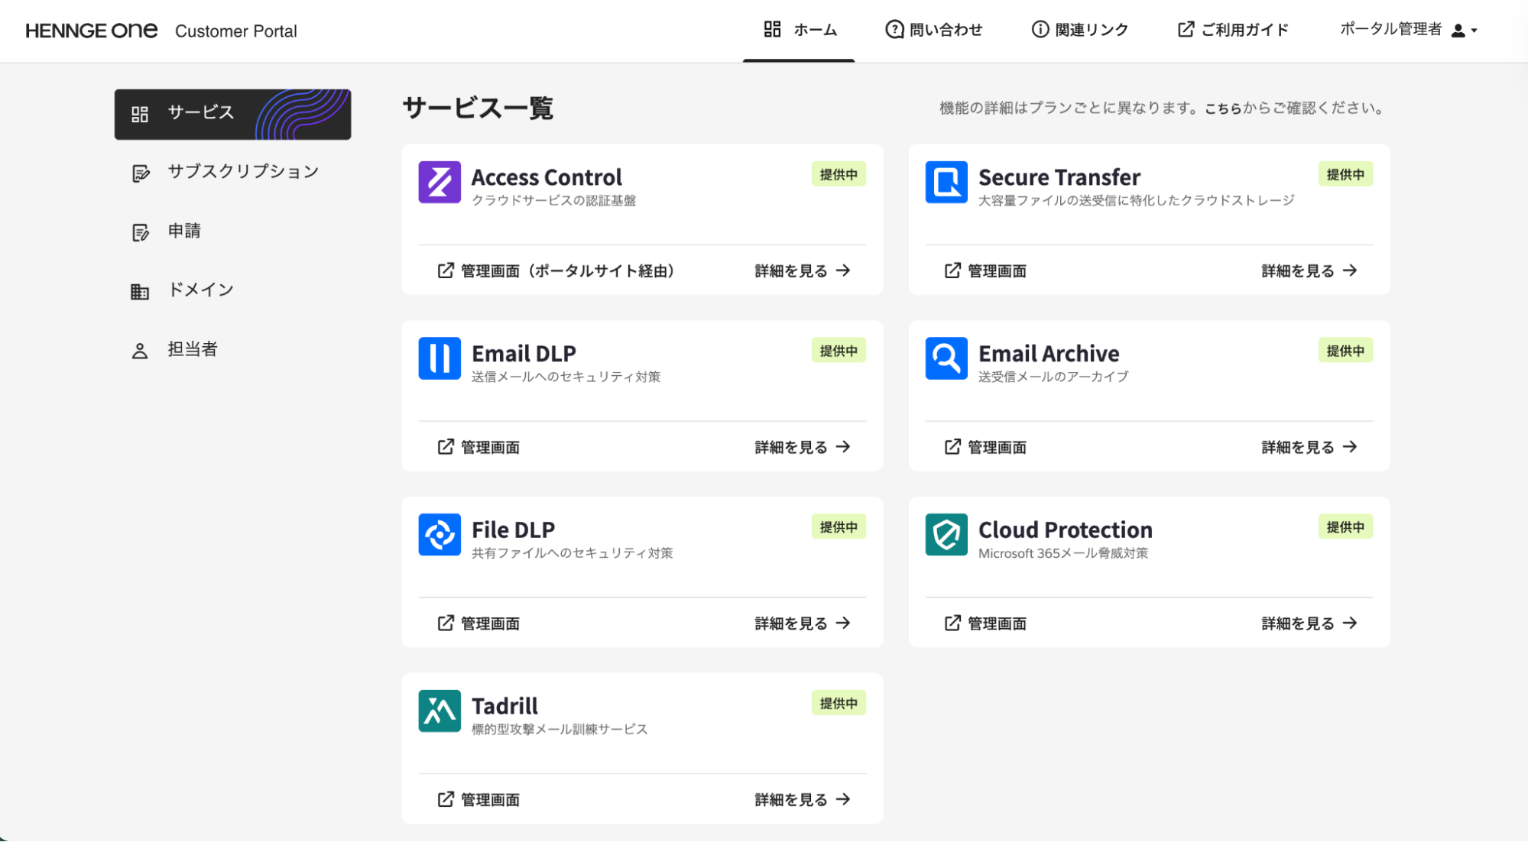Expand the ポータル管理者 account dropdown arrow
1528x842 pixels.
click(x=1474, y=31)
